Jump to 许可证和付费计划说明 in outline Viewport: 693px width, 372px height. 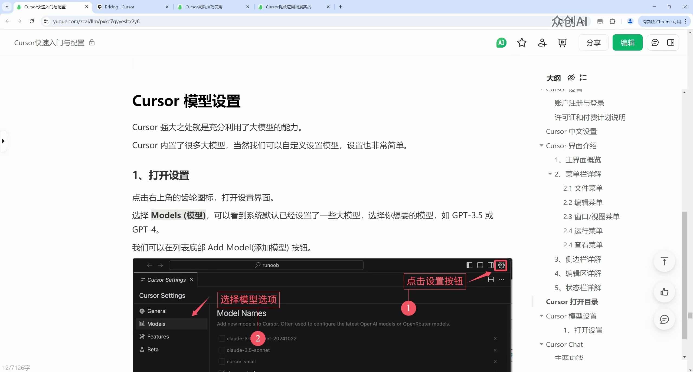[x=590, y=117]
